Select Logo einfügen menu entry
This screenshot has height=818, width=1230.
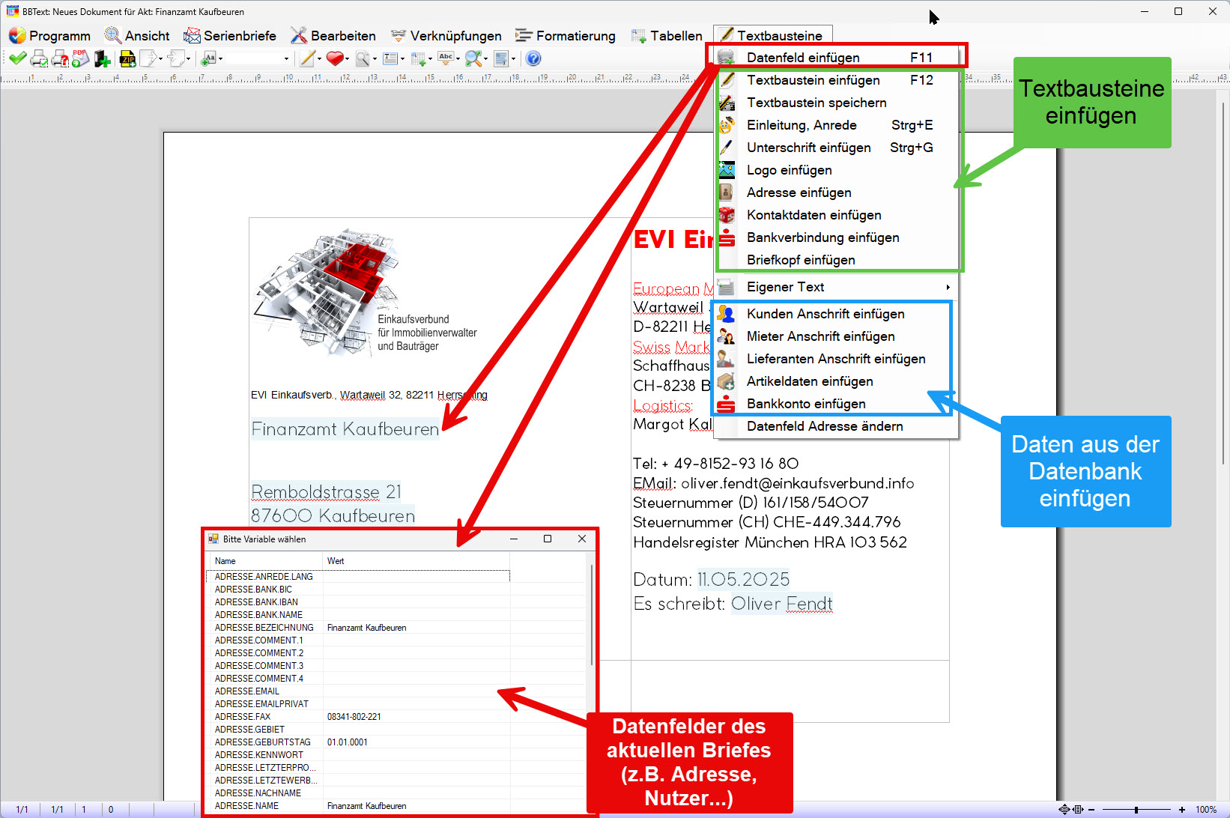[837, 170]
